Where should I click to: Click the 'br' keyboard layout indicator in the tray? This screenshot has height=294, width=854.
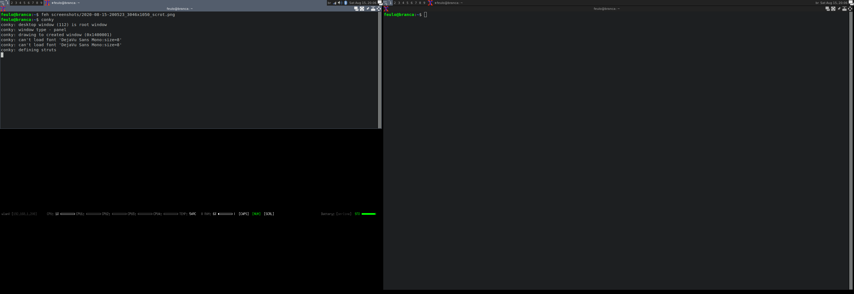coord(329,3)
